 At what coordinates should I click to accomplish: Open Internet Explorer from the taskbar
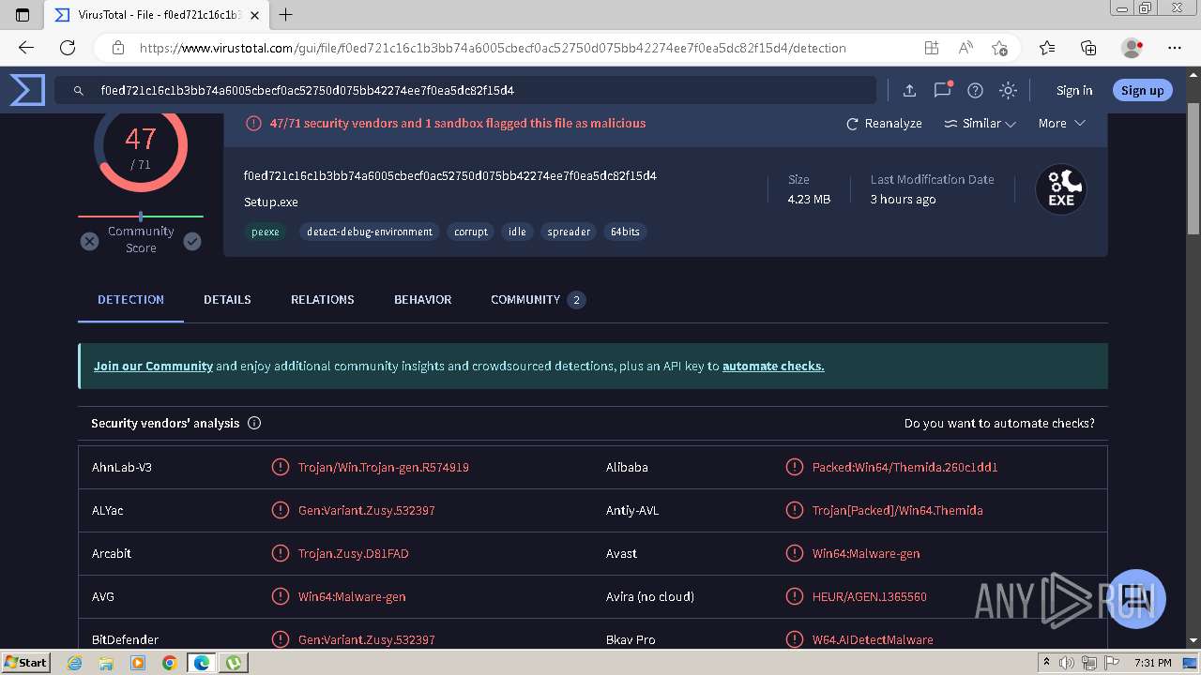pos(75,663)
